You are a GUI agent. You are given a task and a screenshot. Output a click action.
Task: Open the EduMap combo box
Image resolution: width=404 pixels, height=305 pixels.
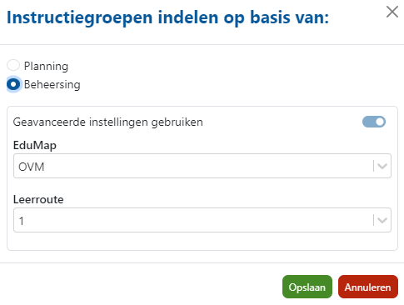click(202, 166)
